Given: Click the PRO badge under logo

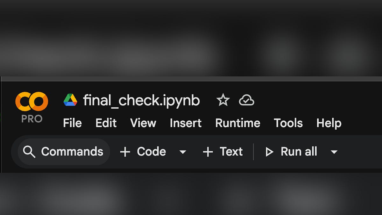Looking at the screenshot, I should [x=32, y=119].
